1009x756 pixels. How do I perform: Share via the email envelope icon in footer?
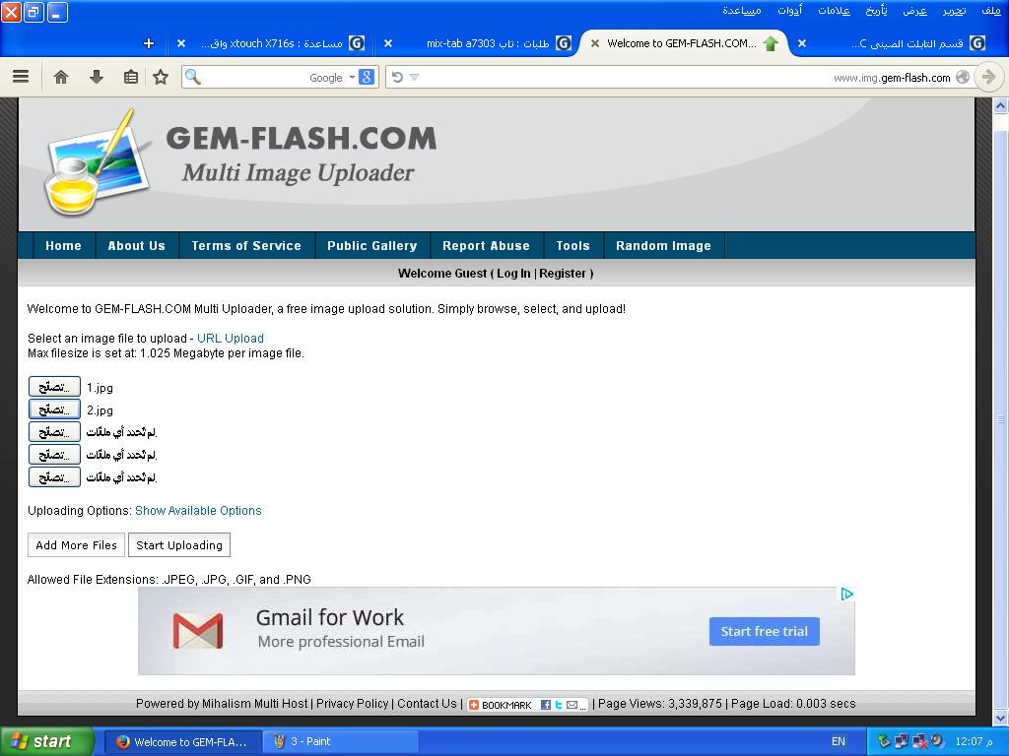click(572, 705)
